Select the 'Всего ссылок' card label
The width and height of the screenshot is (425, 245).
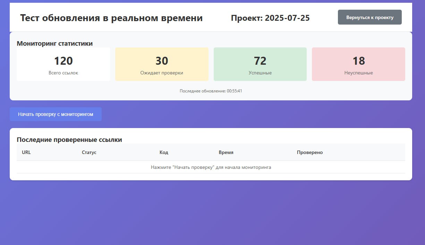coord(63,73)
